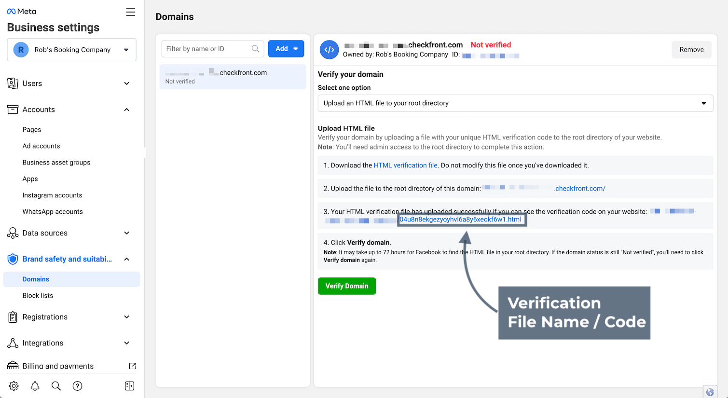Click the green Verify Domain button
Viewport: 728px width, 398px height.
347,286
